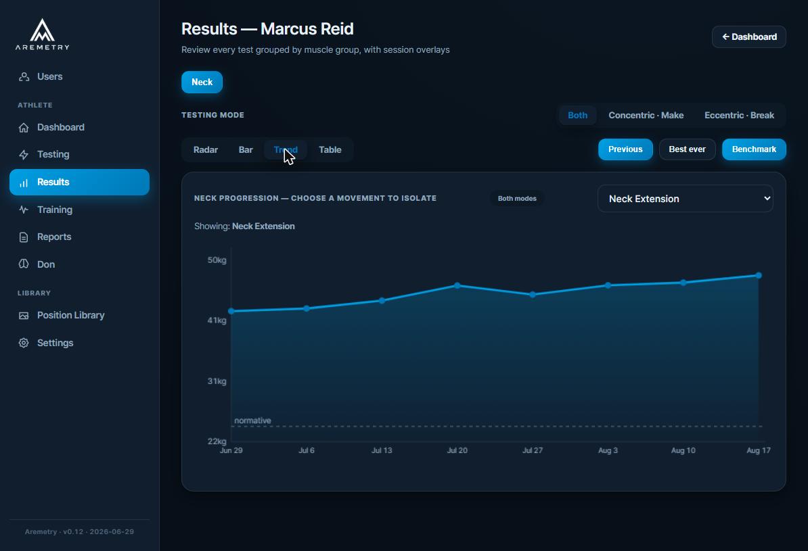Click the 'Showing: Neck Extension' text

click(244, 226)
